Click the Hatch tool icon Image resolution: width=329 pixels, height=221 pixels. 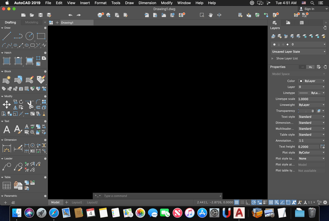click(x=7, y=61)
